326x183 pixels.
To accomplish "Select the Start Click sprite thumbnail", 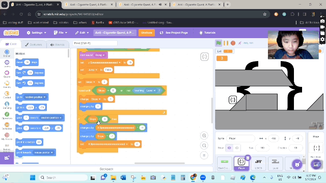I will (224, 164).
